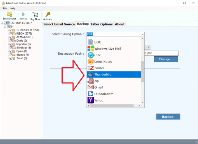Click the LAPTOP-IL218ID7 computer icon
The height and width of the screenshot is (144, 198).
point(8,23)
